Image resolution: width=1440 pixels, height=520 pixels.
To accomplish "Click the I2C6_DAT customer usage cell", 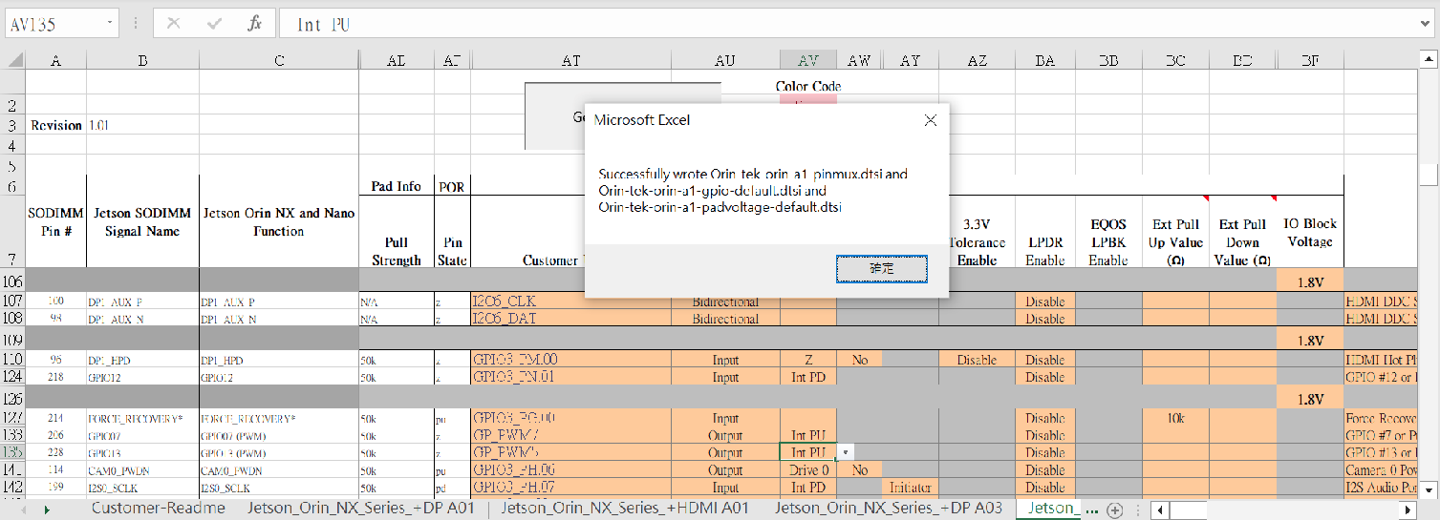I will pyautogui.click(x=571, y=319).
